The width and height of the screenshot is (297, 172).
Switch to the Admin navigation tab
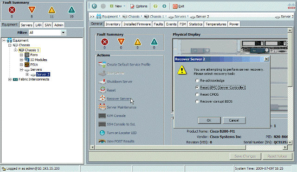[59, 25]
